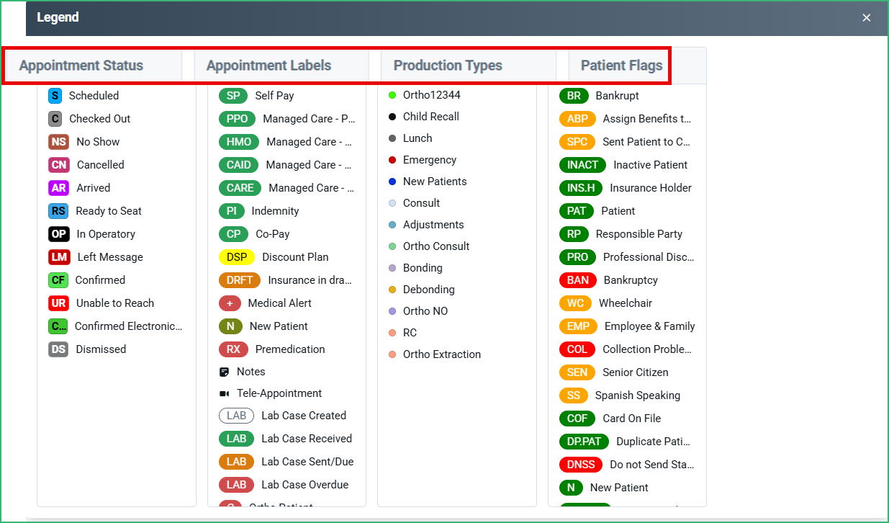889x523 pixels.
Task: Select the Senior Citizen text
Action: click(x=636, y=372)
